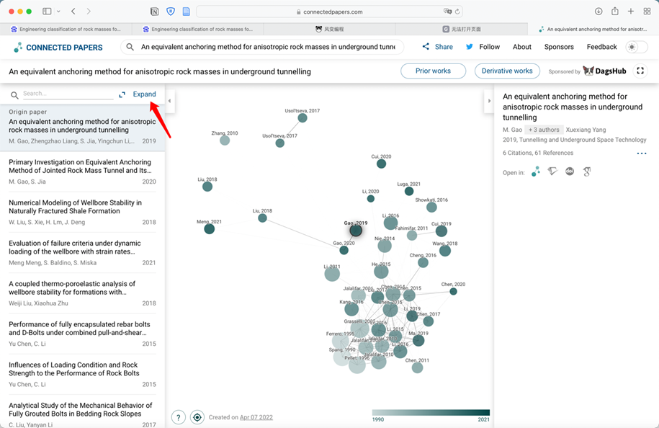Collapse the right details panel arrow
Screen dimensions: 659x428
[x=489, y=101]
